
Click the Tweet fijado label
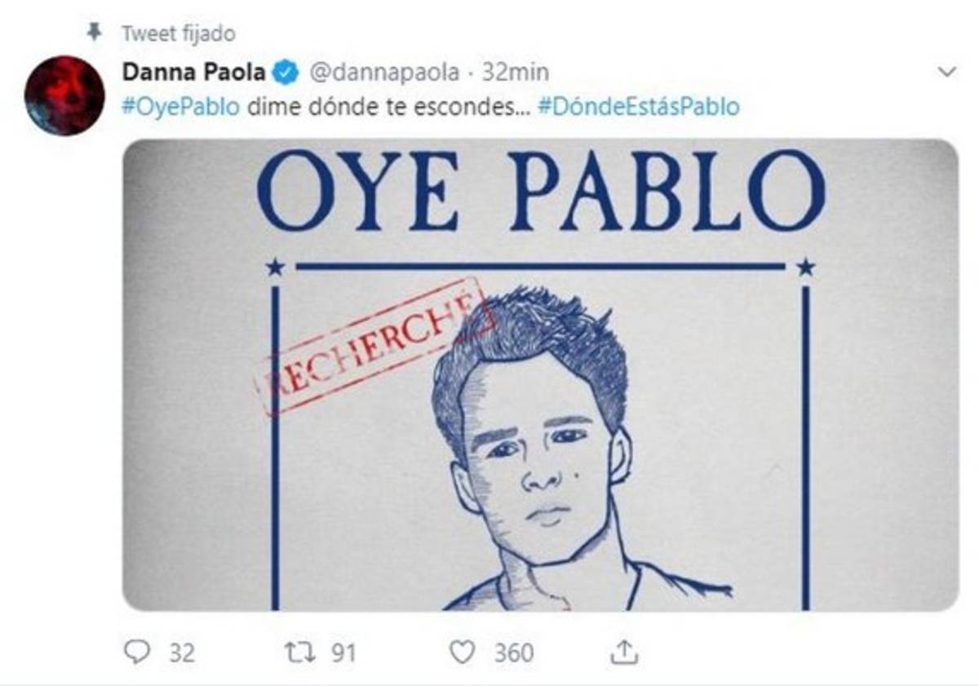tap(178, 33)
